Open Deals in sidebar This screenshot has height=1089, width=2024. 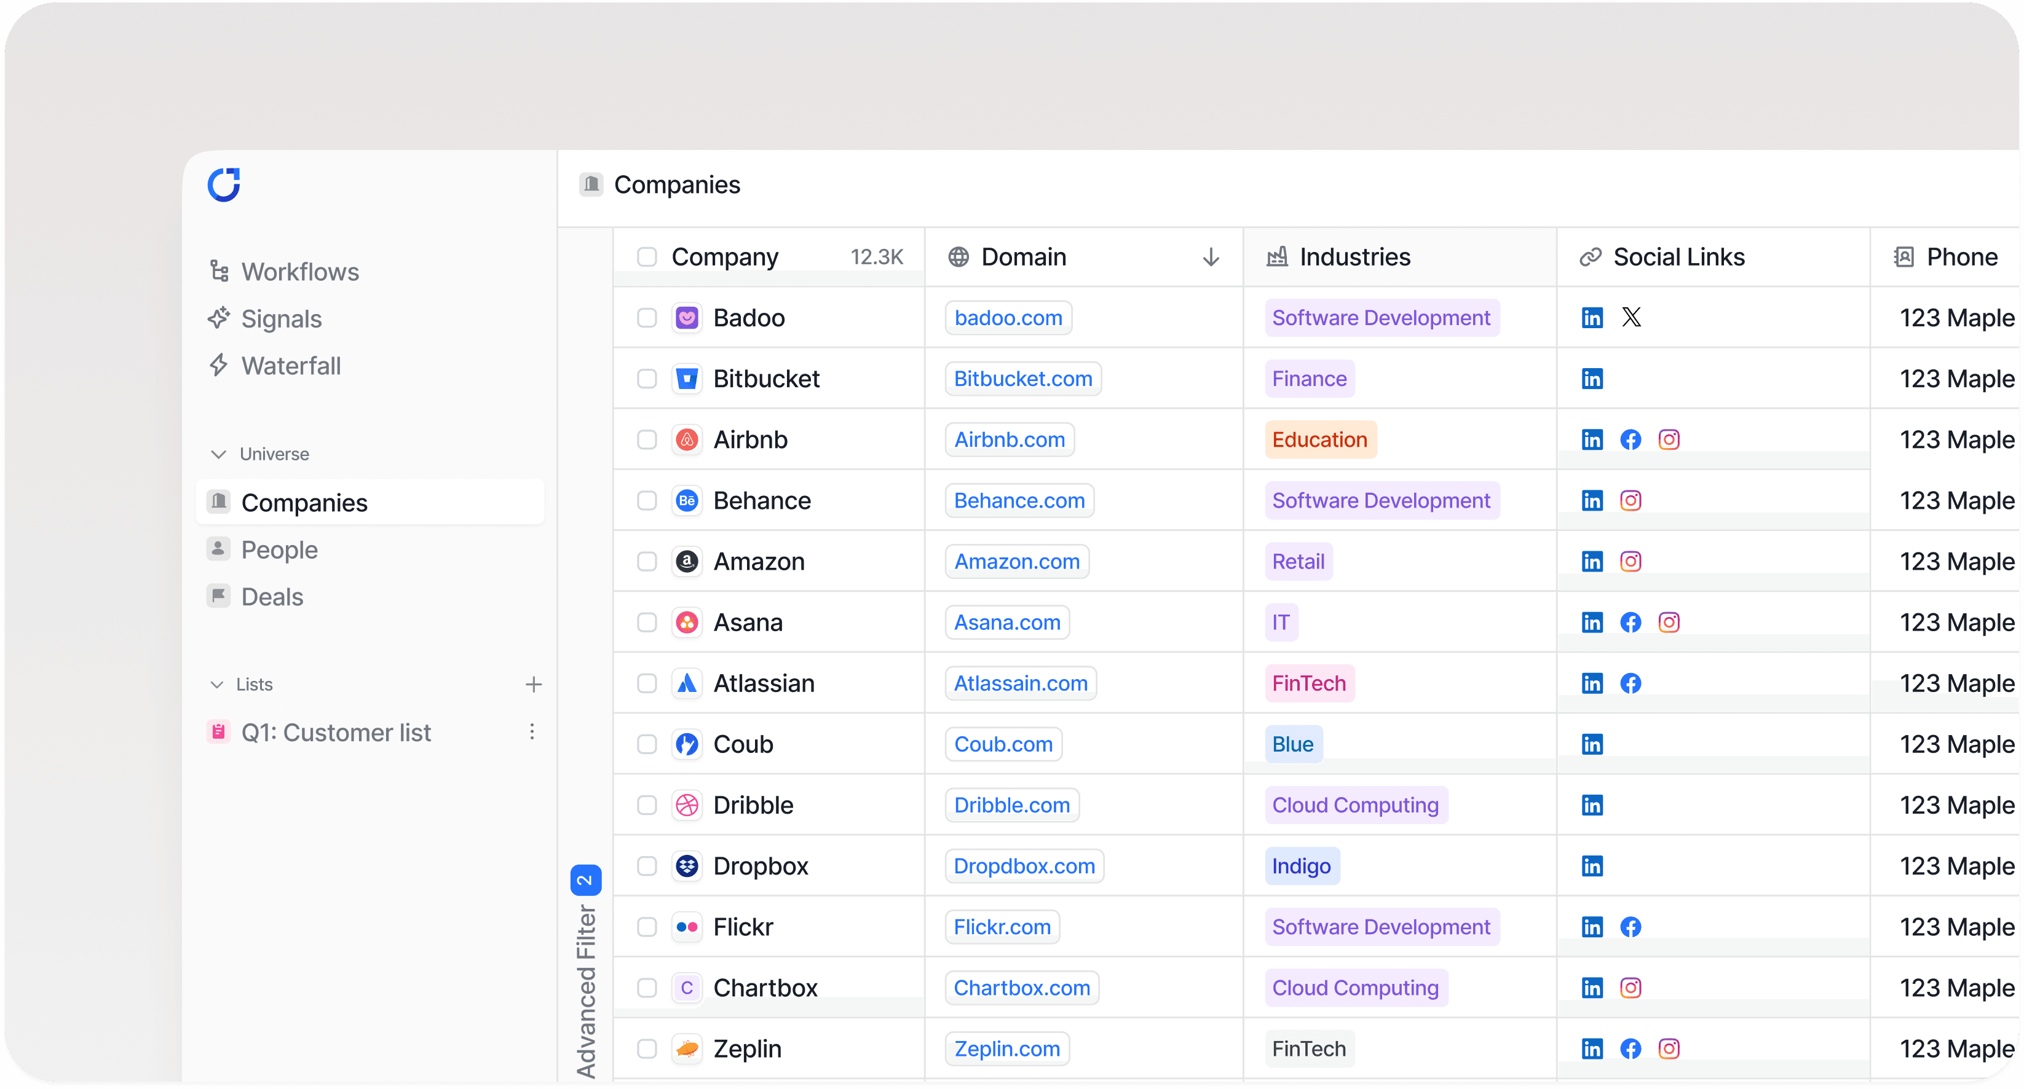point(255,597)
